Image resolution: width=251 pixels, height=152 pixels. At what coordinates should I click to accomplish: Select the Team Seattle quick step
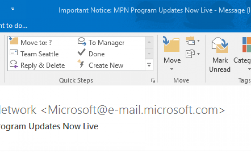coord(34,54)
